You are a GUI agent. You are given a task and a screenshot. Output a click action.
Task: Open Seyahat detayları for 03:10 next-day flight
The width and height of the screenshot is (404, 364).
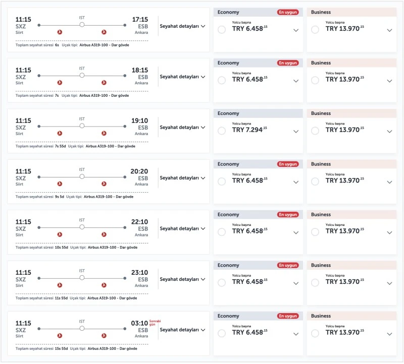click(182, 330)
